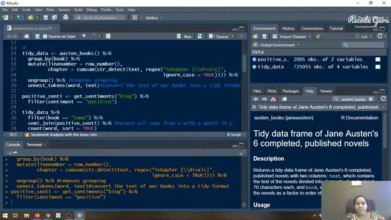391x220 pixels.
Task: View positive_senti data grid icon
Action: tap(378, 59)
